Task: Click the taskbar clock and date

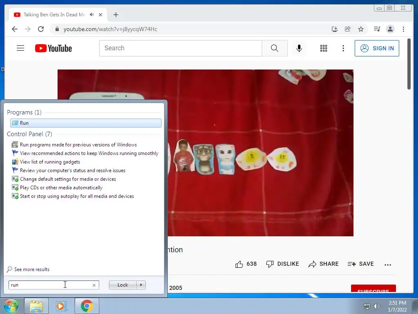Action: click(x=397, y=306)
